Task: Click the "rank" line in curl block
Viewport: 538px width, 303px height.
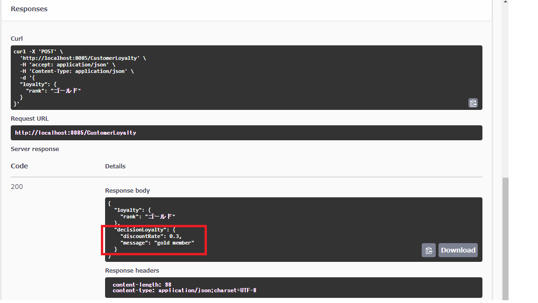Action: click(x=53, y=91)
